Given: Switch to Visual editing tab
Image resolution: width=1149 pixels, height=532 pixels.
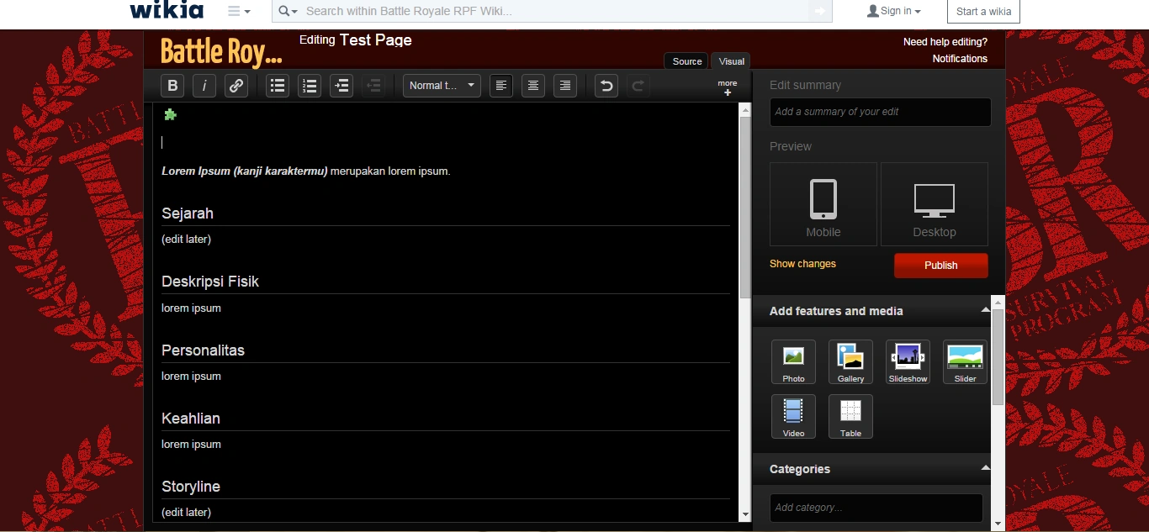Looking at the screenshot, I should click(x=731, y=61).
